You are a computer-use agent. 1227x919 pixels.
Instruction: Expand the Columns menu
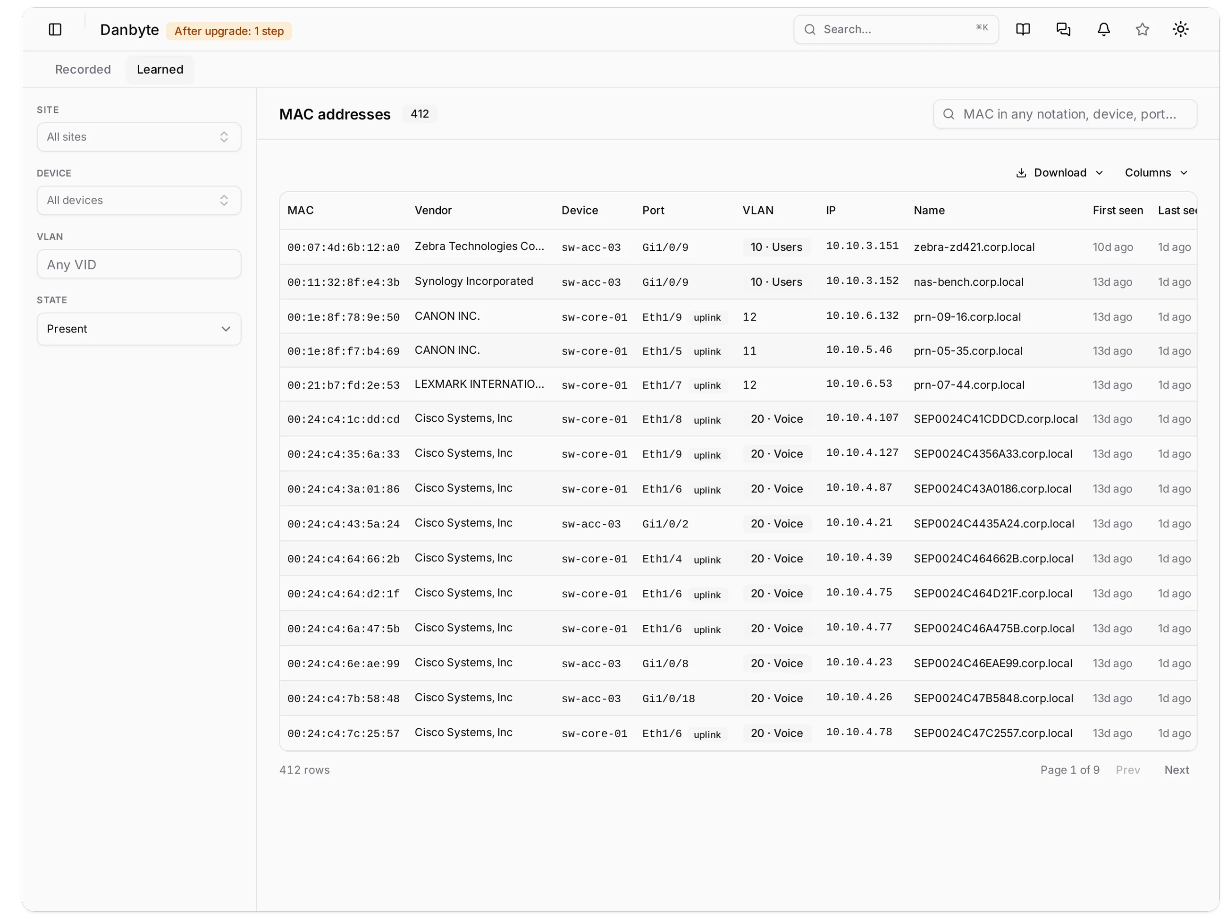pos(1155,172)
